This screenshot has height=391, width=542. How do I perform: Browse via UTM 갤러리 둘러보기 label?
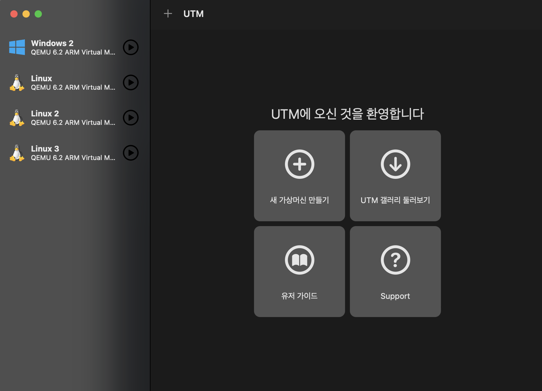395,200
